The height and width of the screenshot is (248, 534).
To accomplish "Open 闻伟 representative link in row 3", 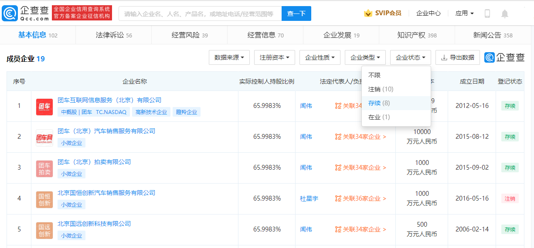I will 306,168.
